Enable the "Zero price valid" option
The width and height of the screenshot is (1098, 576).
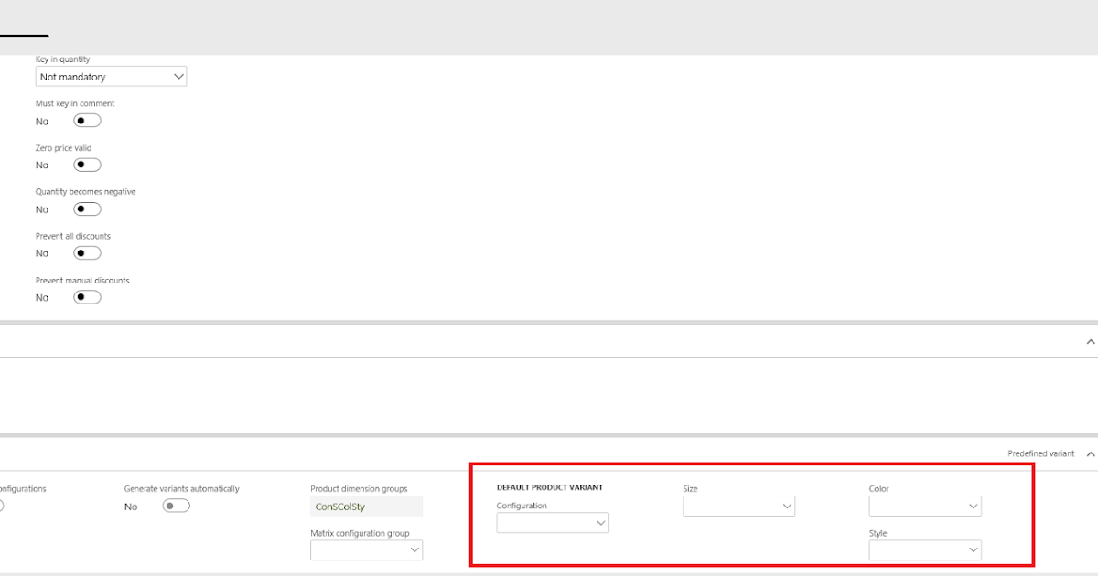click(86, 164)
